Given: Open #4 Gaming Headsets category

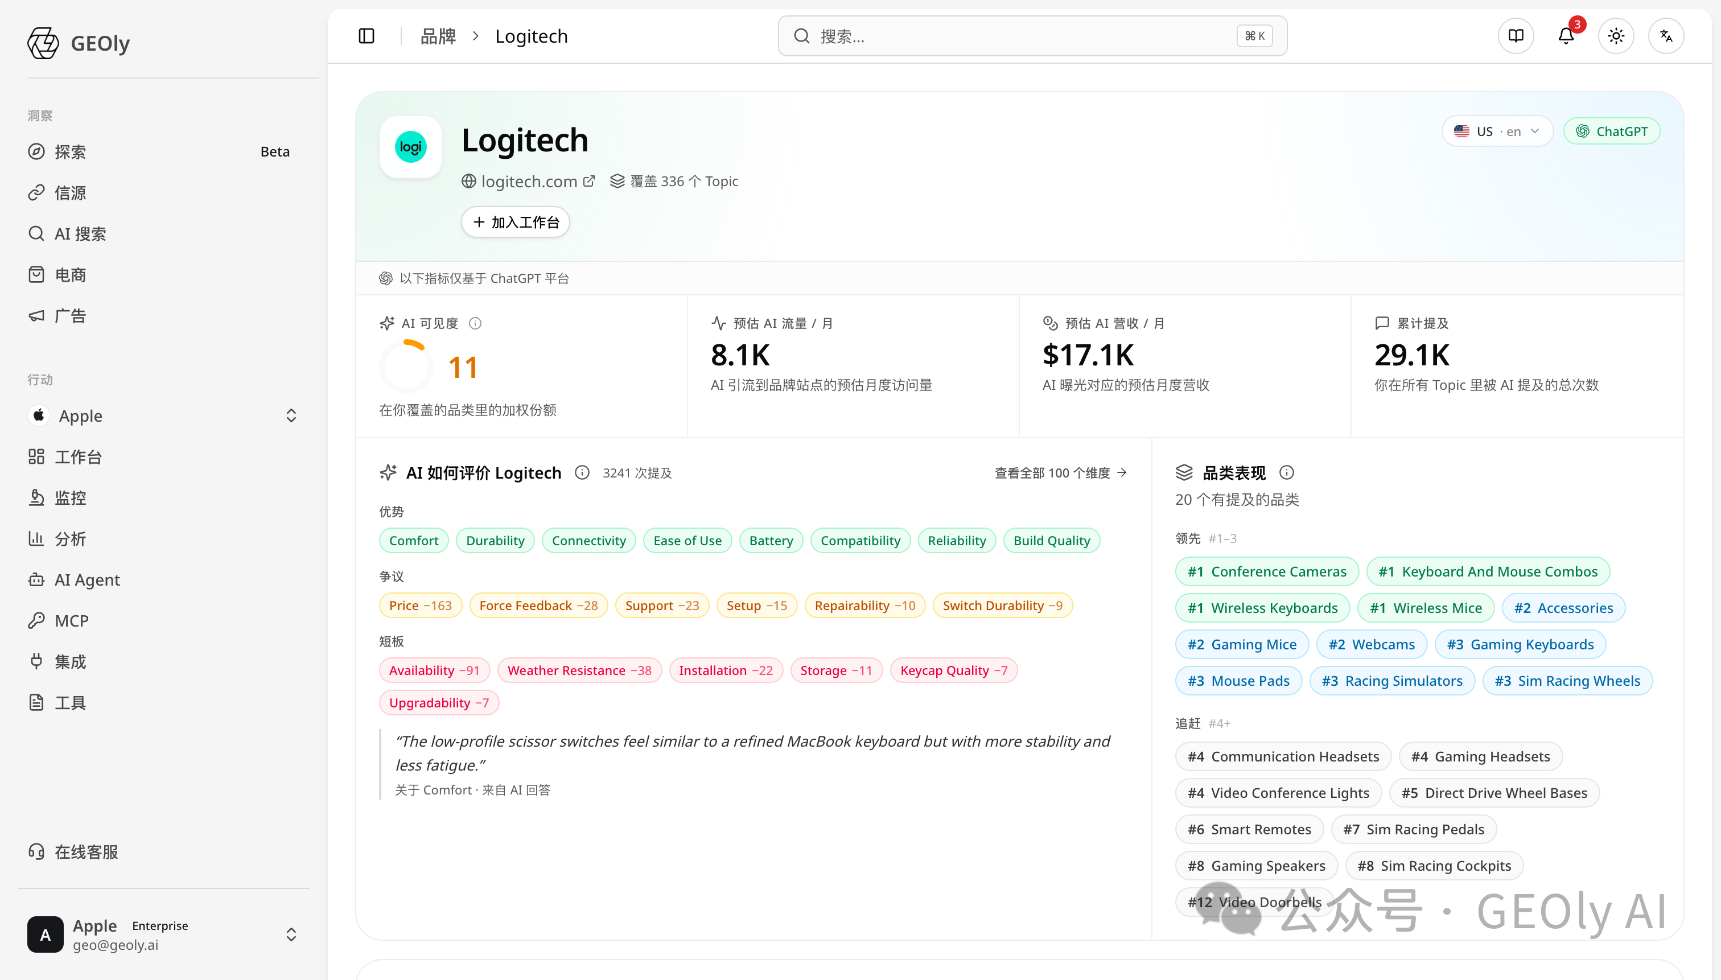Looking at the screenshot, I should [x=1480, y=756].
